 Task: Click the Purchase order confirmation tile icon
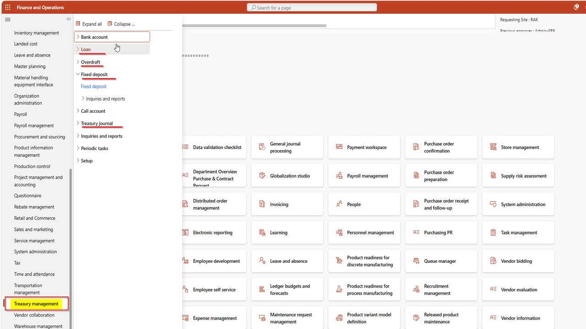pos(416,147)
